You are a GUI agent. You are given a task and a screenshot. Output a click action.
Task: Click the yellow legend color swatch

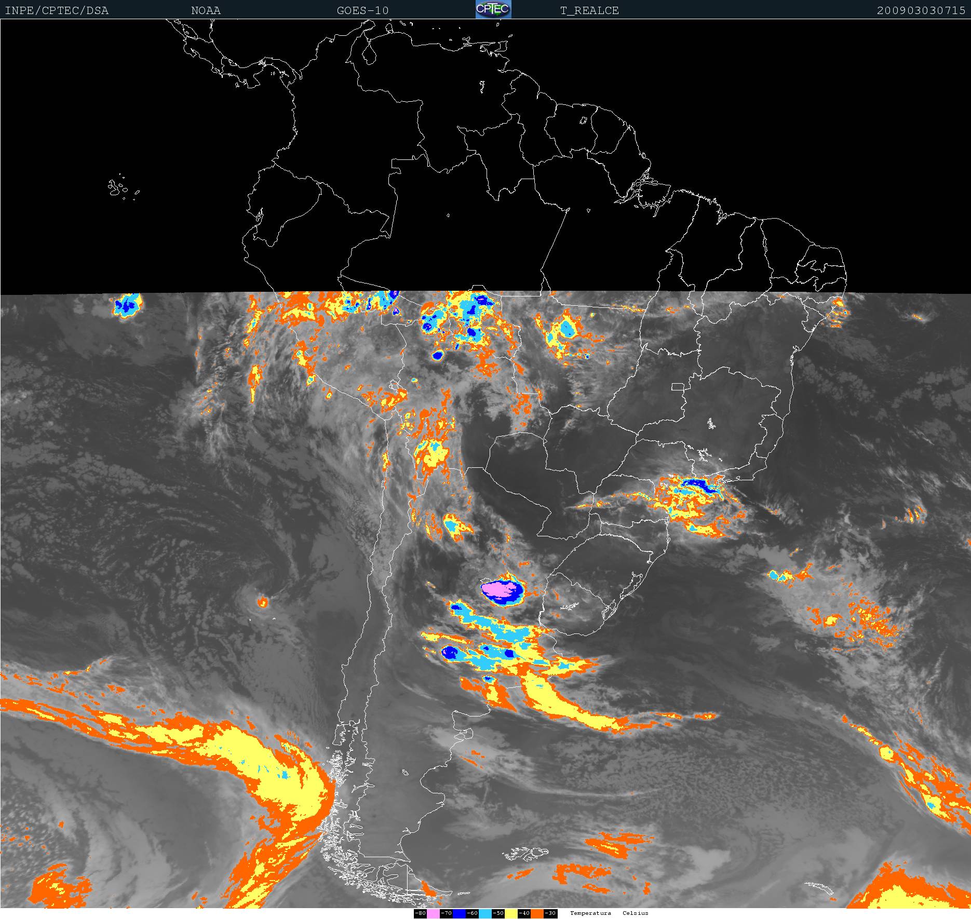(x=511, y=913)
